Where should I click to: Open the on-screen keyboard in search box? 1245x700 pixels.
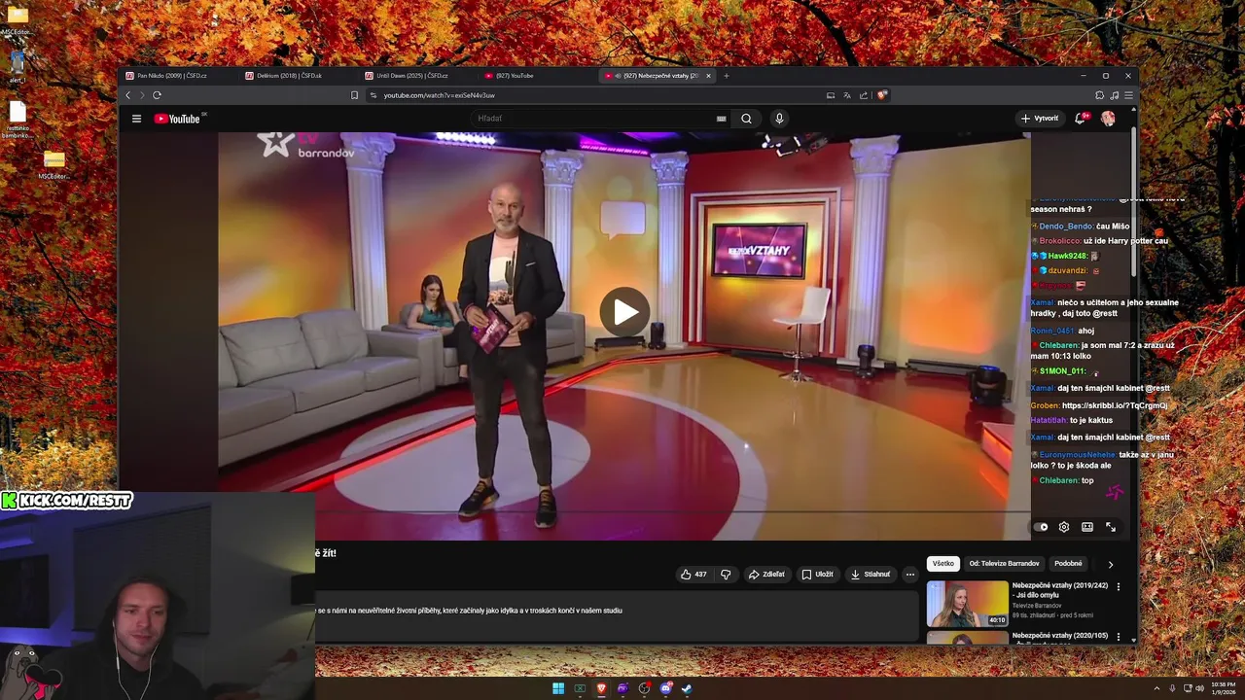(x=721, y=119)
